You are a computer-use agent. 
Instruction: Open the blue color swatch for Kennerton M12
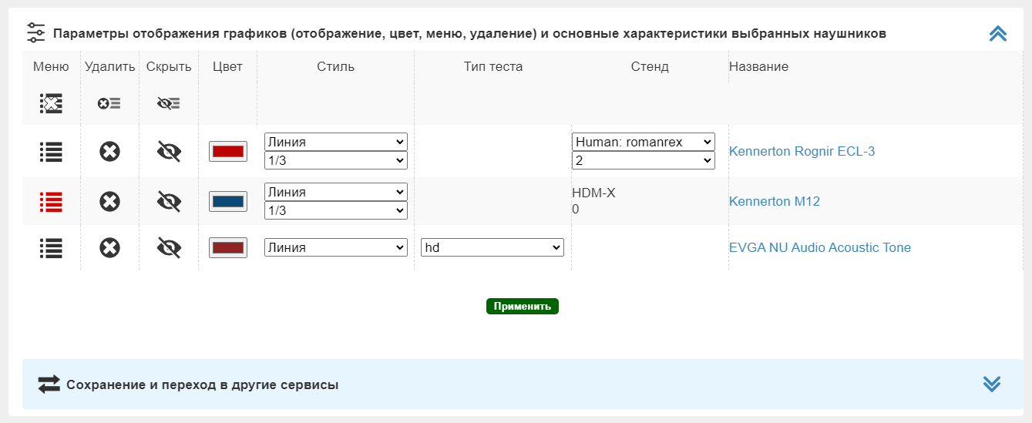coord(228,201)
